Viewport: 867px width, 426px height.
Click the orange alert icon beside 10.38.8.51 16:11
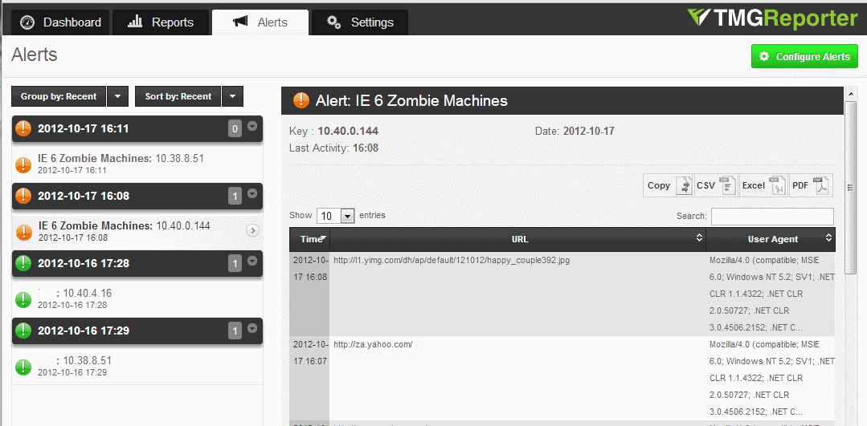click(23, 164)
